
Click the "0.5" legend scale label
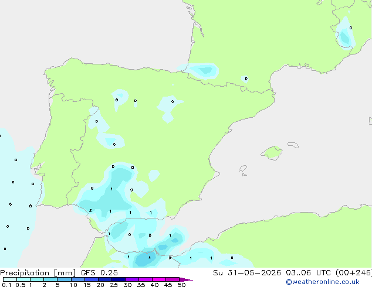click(21, 285)
